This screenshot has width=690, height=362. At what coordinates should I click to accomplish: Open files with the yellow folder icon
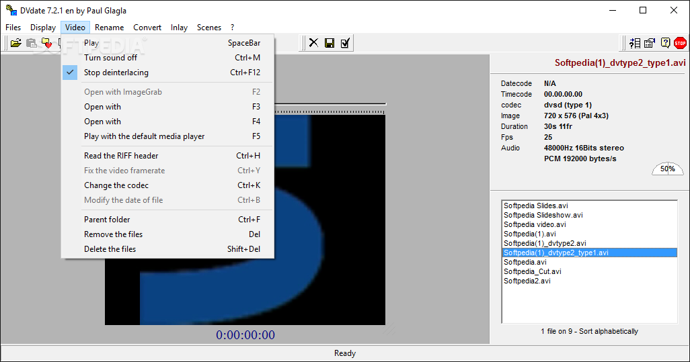[x=16, y=43]
